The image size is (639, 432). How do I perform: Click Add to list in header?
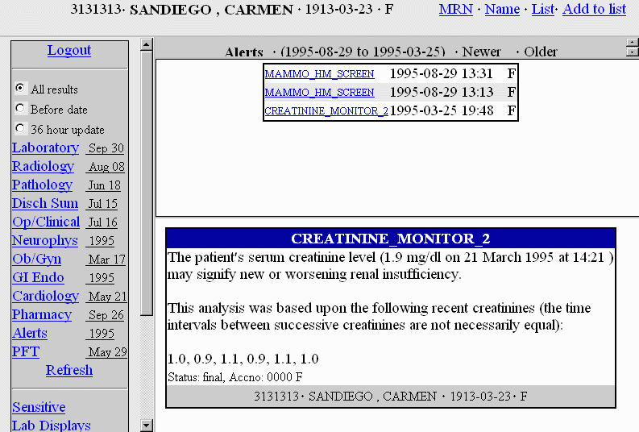point(594,9)
